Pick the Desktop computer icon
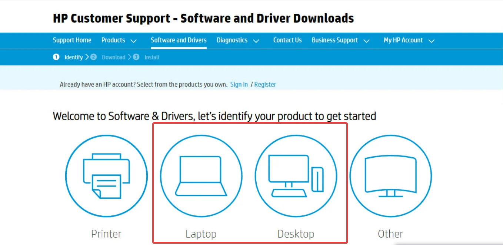The width and height of the screenshot is (503, 245). [x=296, y=176]
